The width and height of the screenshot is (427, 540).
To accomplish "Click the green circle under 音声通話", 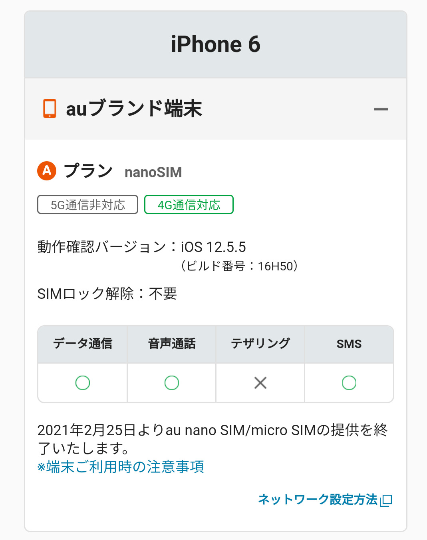I will click(x=172, y=383).
